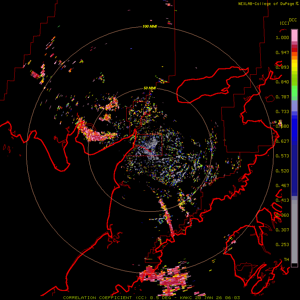This screenshot has height=300, width=300.
Task: Click the 0.467 scale value
Action: 282,186
